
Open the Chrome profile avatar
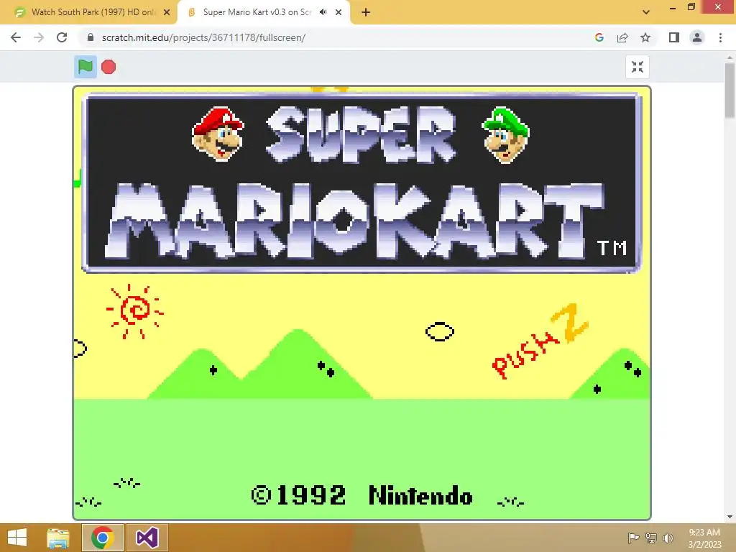697,37
